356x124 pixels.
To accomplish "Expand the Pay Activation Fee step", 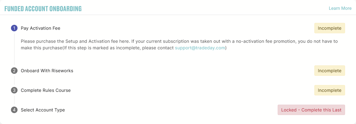I will coord(41,28).
